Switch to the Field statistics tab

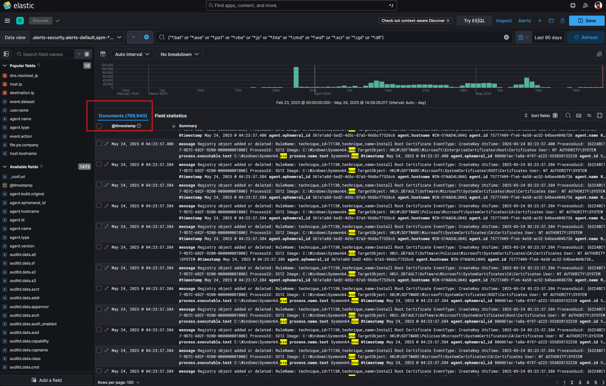(x=171, y=116)
